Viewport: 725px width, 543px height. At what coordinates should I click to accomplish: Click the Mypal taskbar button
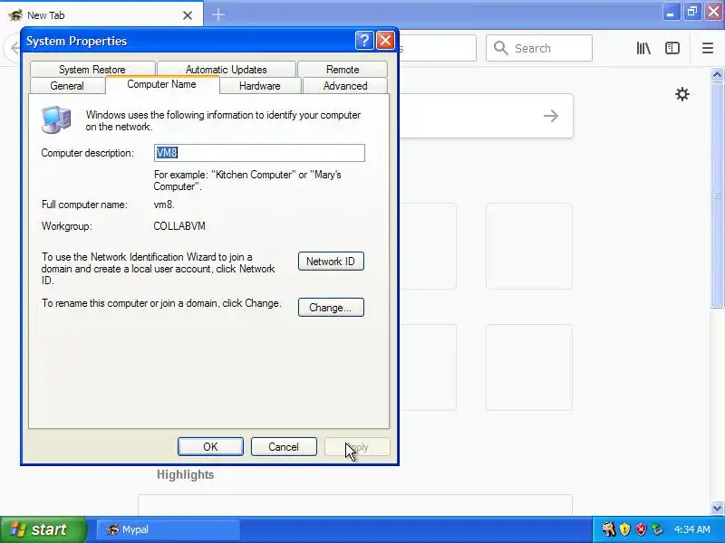[x=168, y=529]
